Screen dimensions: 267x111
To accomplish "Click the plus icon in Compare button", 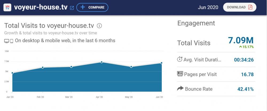I will coord(83,7).
